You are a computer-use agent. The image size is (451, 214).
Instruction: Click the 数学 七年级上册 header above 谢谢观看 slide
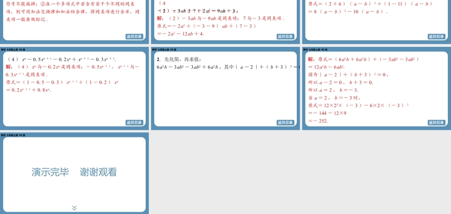click(13, 135)
